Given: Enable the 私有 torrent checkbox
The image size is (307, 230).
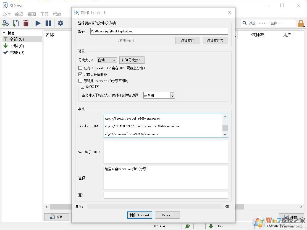Looking at the screenshot, I should pyautogui.click(x=80, y=68).
